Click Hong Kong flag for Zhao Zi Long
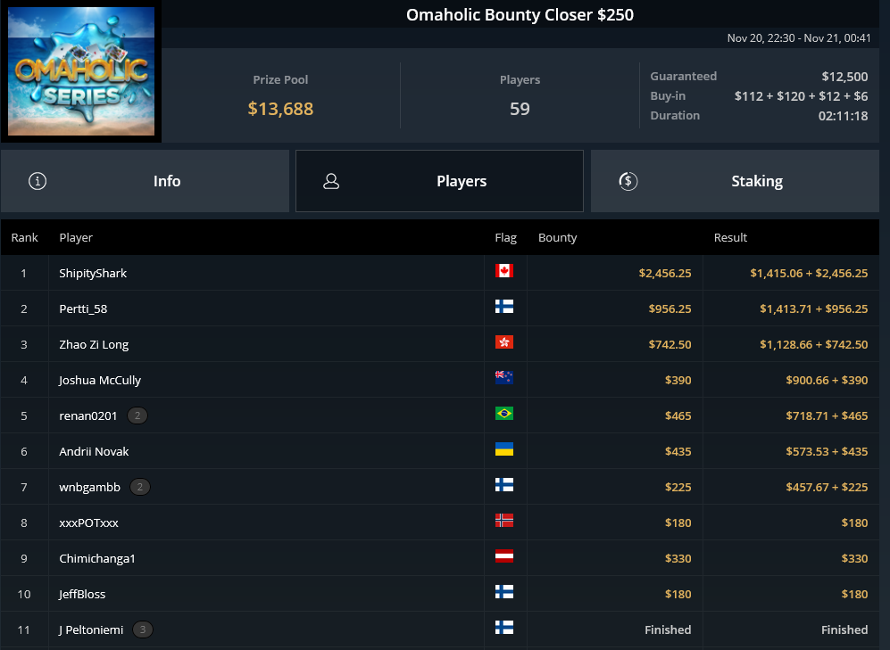Viewport: 890px width, 650px height. 504,342
